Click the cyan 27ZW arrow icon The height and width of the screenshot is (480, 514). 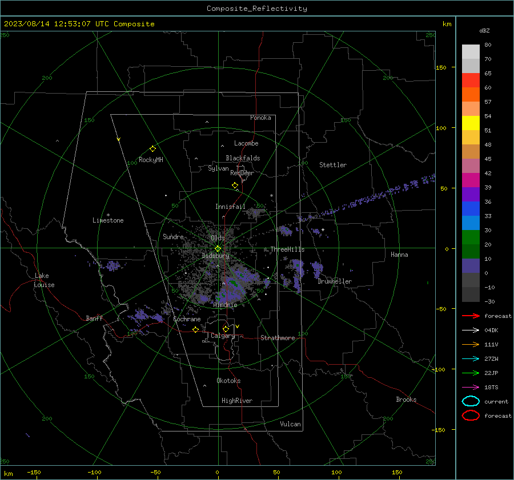click(471, 359)
